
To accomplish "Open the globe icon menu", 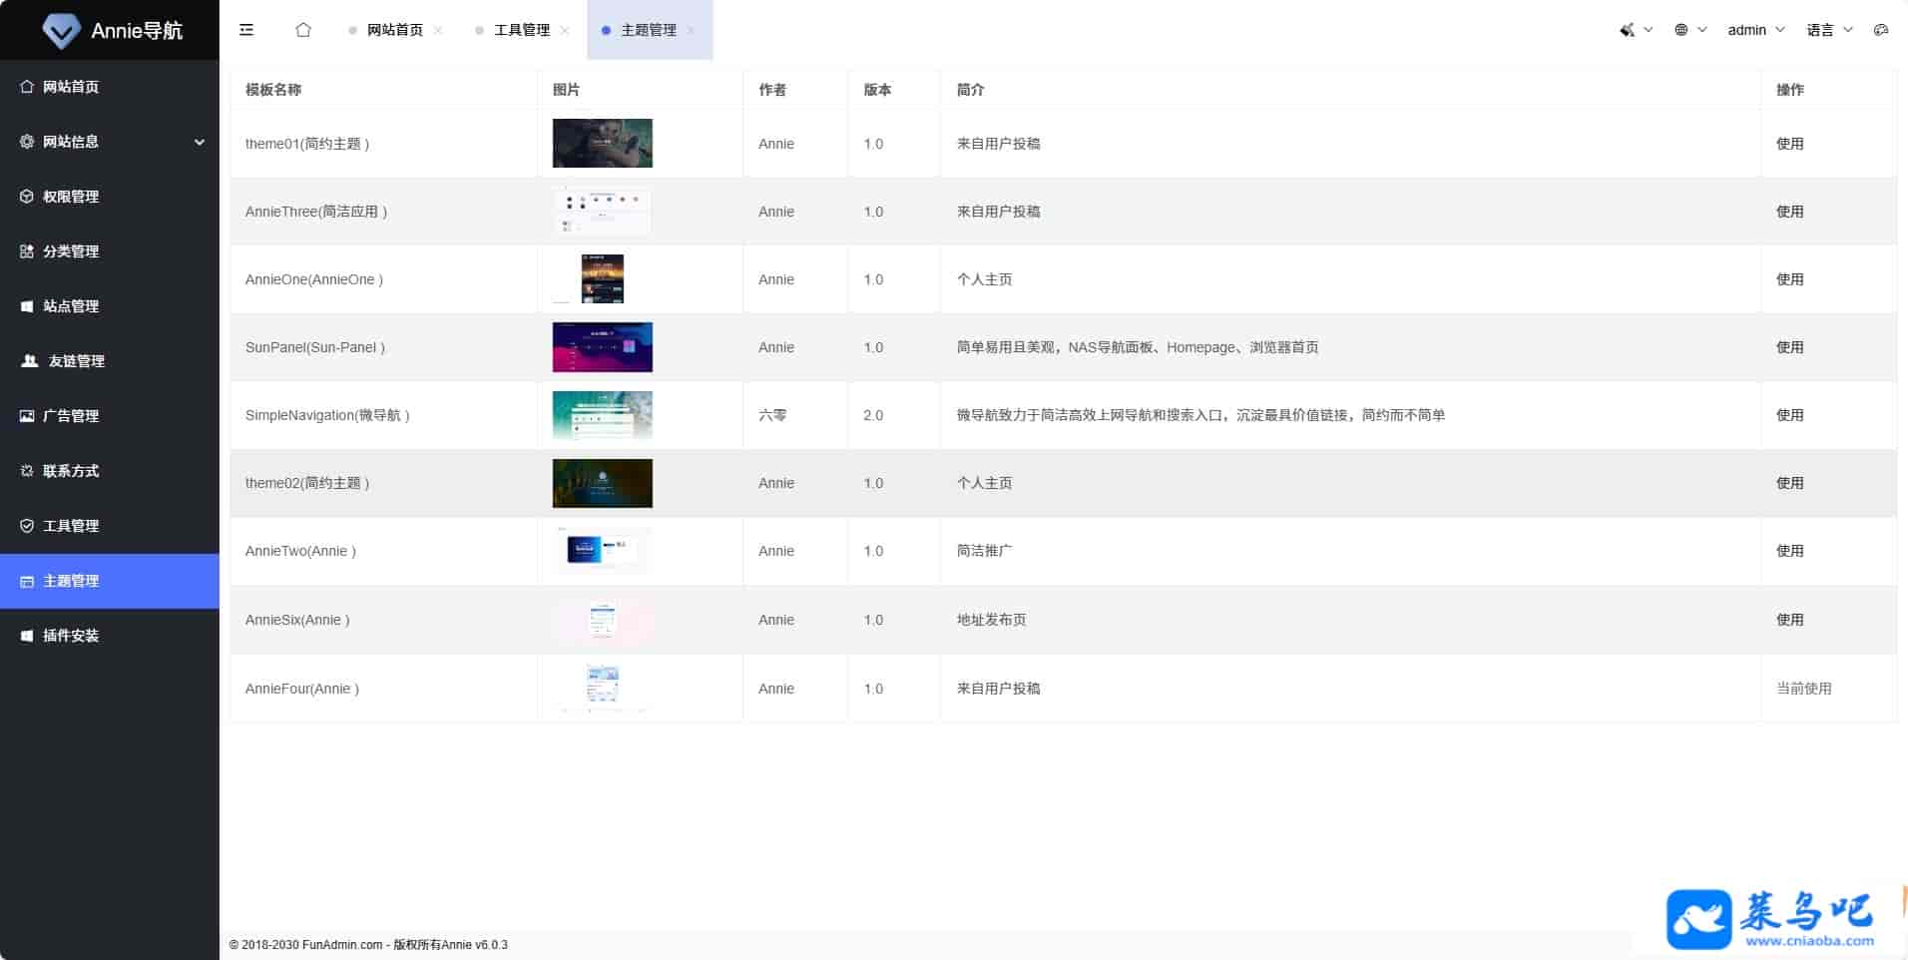I will click(x=1689, y=30).
